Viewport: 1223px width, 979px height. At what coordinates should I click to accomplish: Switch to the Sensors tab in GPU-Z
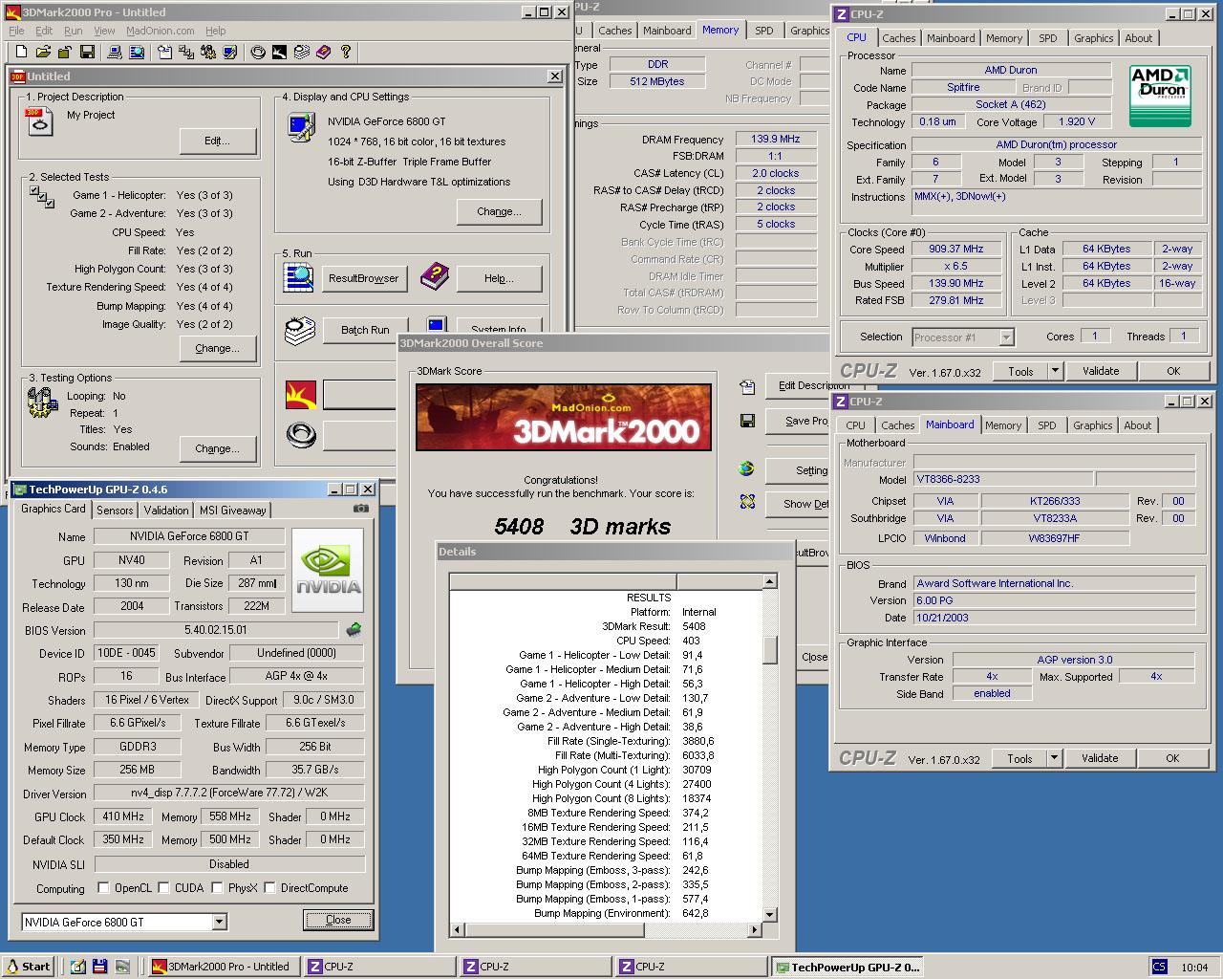(x=115, y=511)
